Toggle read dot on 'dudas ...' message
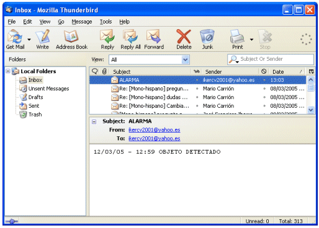 point(197,97)
